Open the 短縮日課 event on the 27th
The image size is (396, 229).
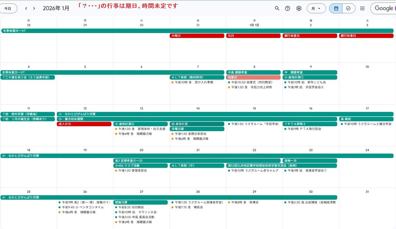click(141, 202)
